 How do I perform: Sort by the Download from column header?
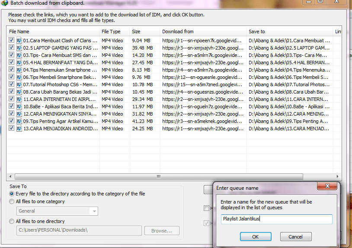coord(203,31)
